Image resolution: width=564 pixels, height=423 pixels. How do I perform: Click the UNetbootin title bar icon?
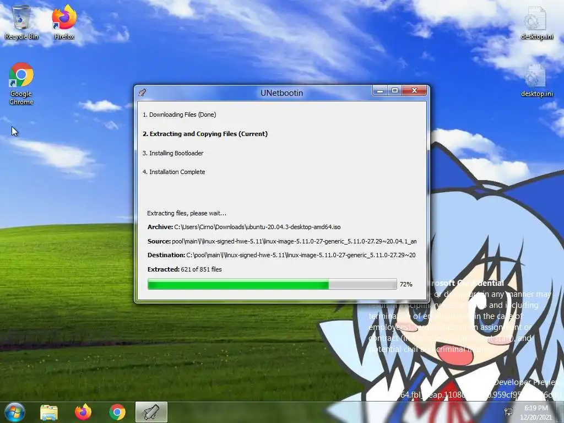142,93
